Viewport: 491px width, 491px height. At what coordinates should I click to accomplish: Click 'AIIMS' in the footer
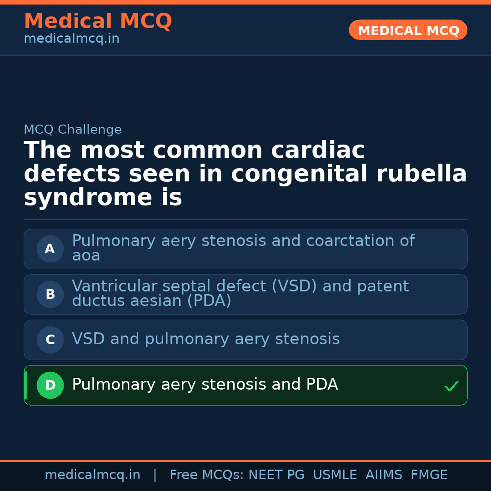pos(384,475)
